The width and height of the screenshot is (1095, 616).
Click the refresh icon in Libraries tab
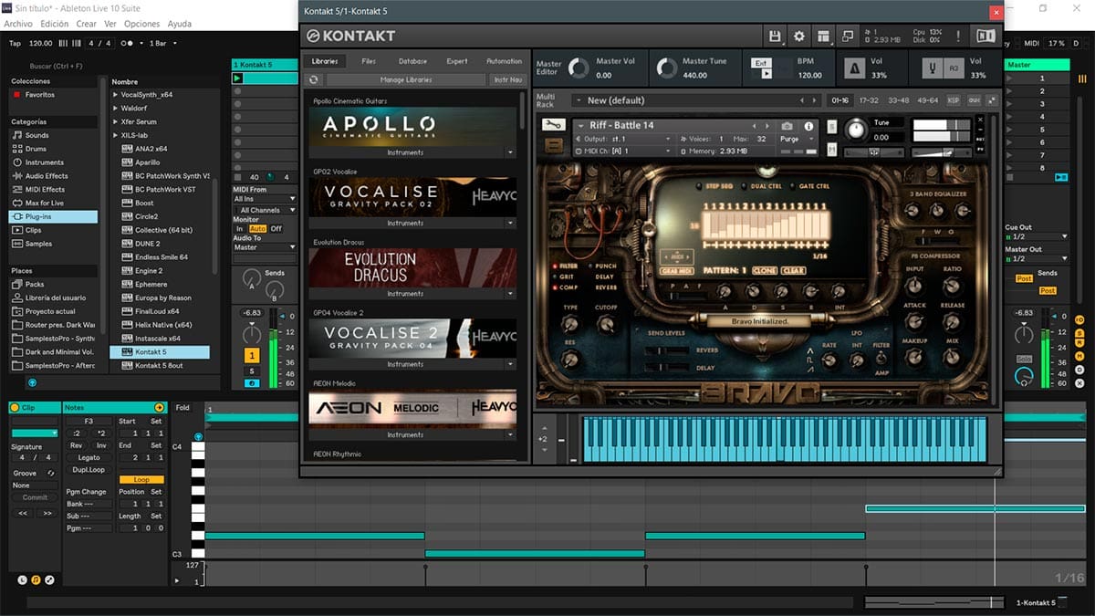(x=315, y=80)
